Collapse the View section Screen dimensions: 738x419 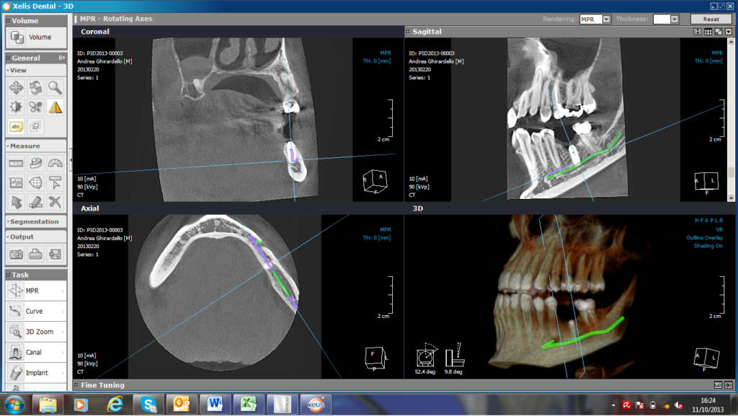[x=9, y=71]
